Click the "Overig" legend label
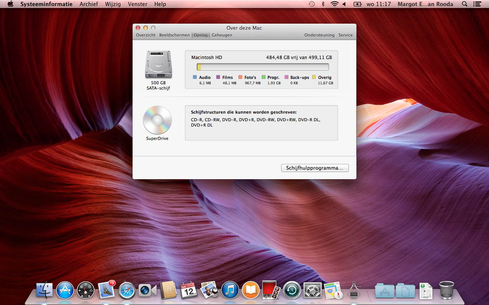Screen dimensions: 489x305 325,77
